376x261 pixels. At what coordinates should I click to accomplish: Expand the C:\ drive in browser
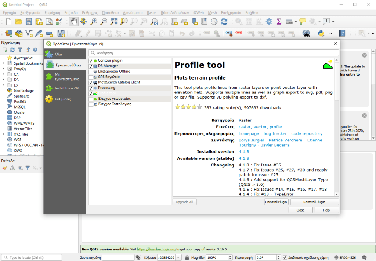3,74
